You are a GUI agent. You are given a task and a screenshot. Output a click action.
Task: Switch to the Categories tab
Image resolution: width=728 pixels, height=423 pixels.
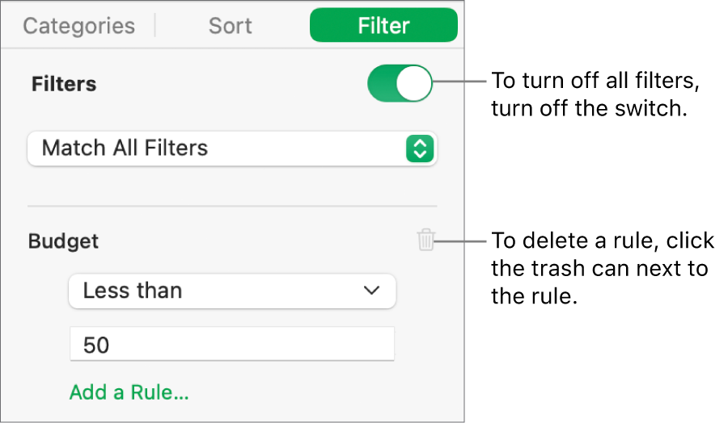(x=78, y=26)
